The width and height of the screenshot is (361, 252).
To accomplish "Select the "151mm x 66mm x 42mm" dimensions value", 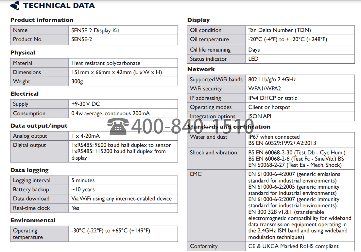I will pyautogui.click(x=116, y=72).
